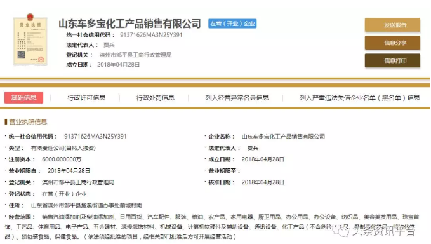Click the 核准日期 date value
The height and width of the screenshot is (244, 431).
(263, 182)
